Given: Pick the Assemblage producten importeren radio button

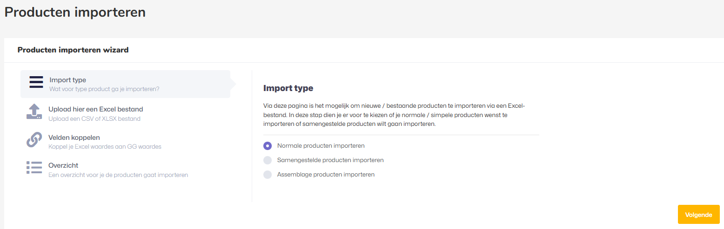Looking at the screenshot, I should [x=268, y=175].
